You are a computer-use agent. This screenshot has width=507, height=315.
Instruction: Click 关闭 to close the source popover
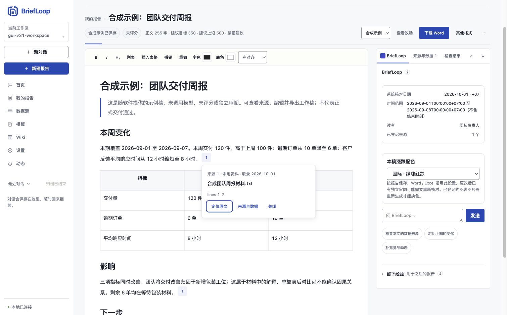(272, 207)
